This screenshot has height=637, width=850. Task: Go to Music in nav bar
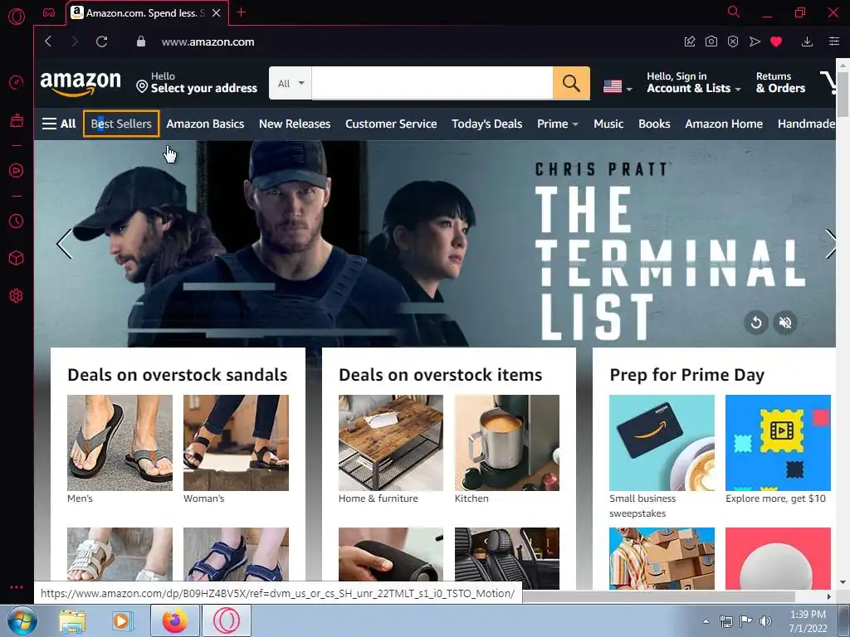(x=608, y=124)
